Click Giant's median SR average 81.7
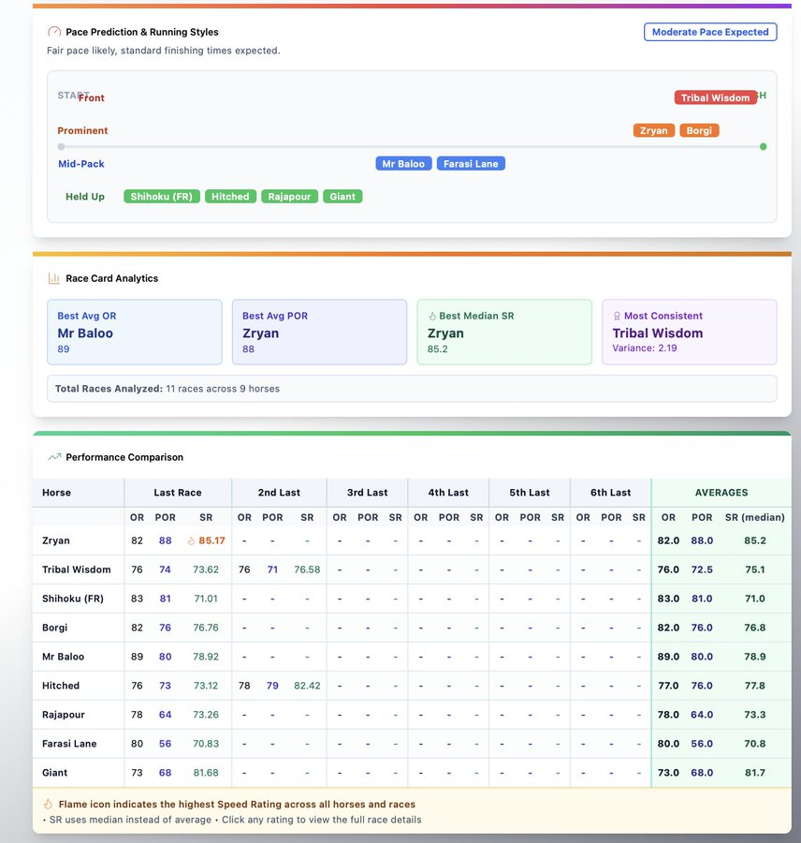 [x=755, y=773]
